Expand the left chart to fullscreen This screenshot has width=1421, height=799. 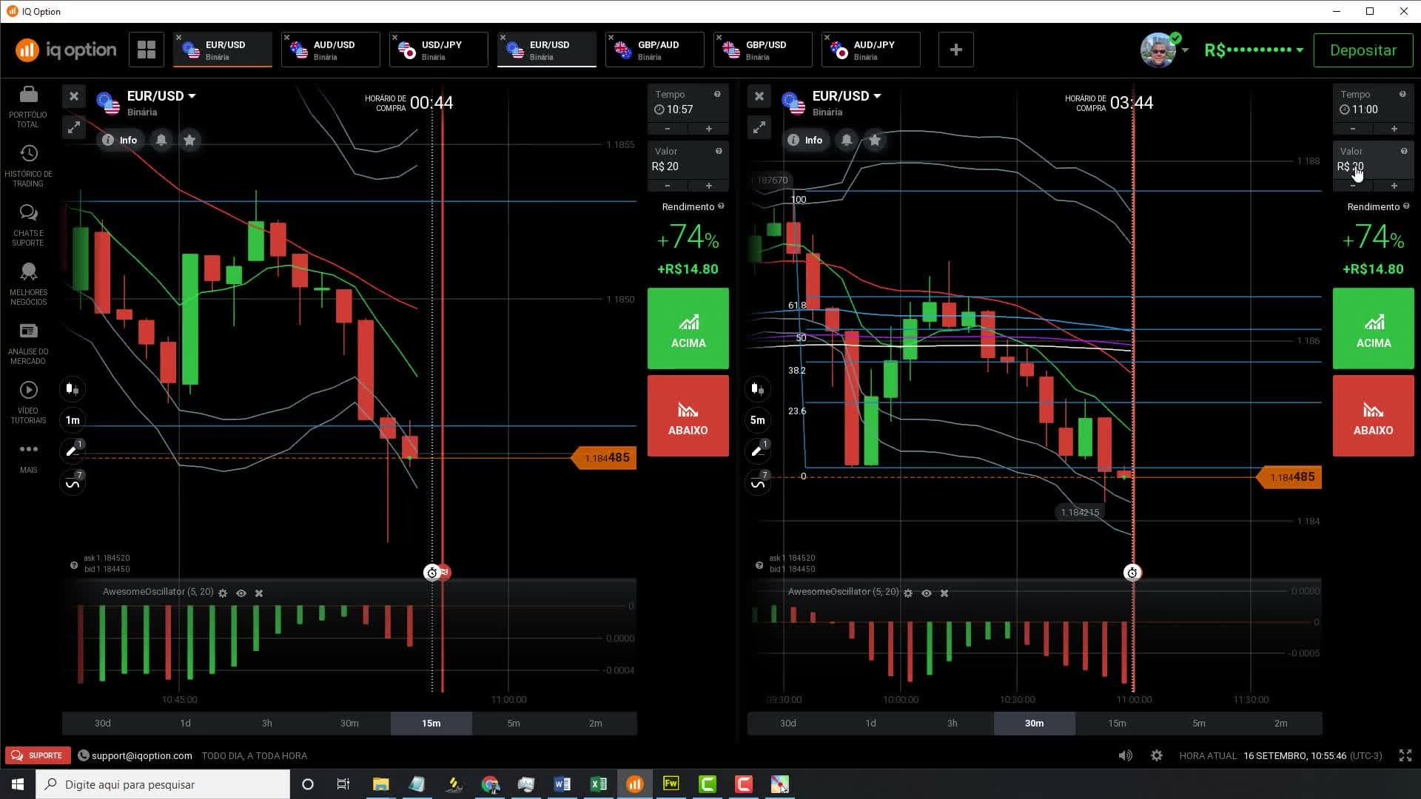(73, 127)
